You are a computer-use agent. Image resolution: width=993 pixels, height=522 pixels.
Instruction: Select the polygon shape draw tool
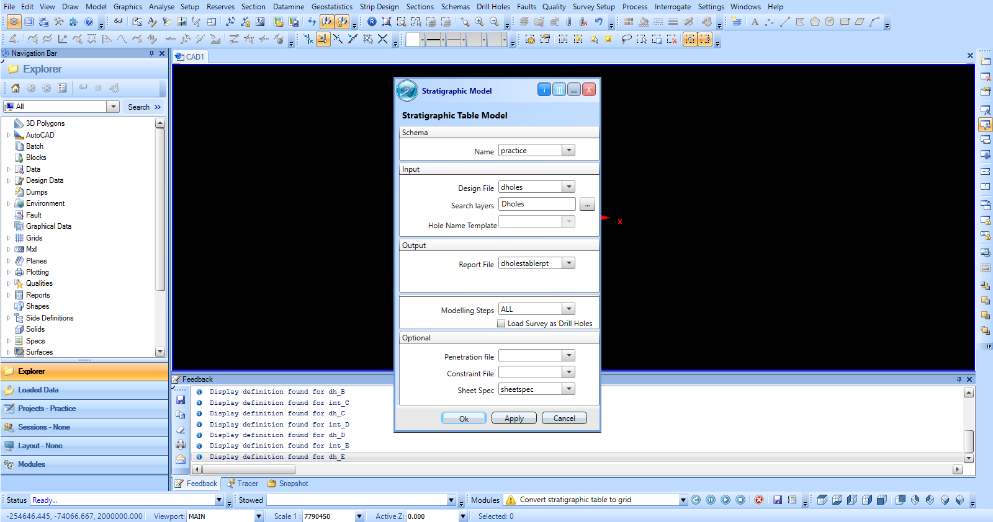814,22
